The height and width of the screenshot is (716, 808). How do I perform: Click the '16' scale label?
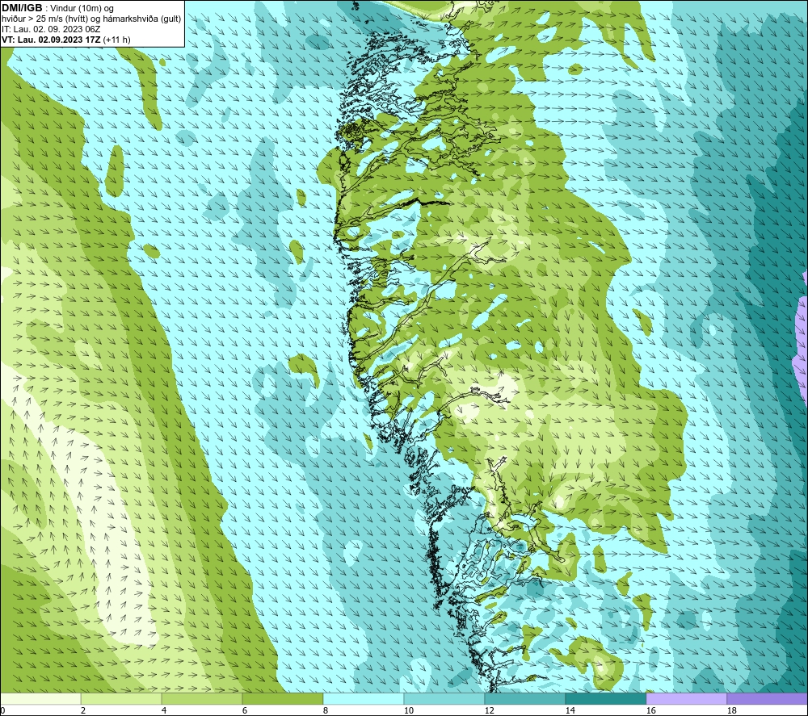[650, 710]
